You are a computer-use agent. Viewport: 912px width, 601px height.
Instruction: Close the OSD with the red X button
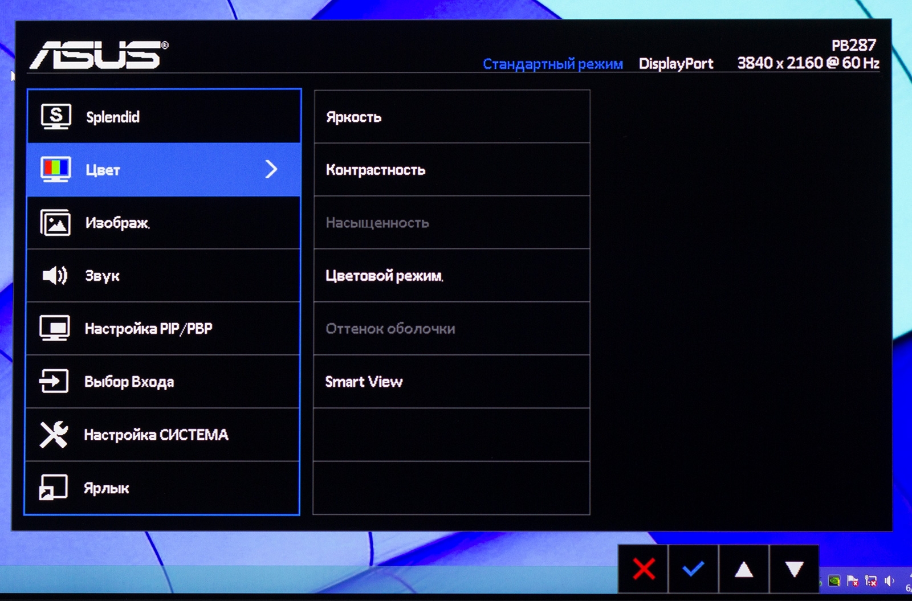(x=644, y=569)
